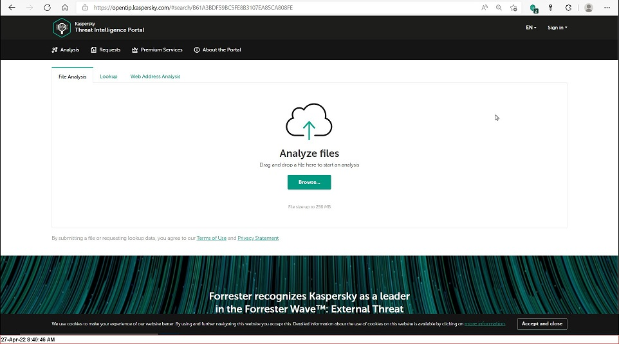Go to the browser home page icon
Viewport: 619px width, 344px height.
65,8
